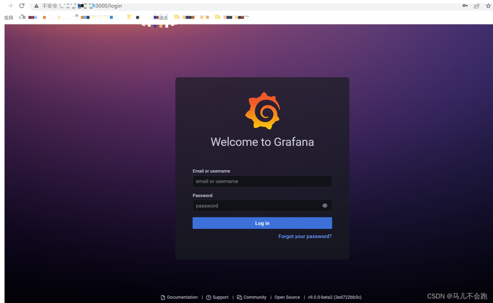Toggle password visibility eye icon
Image resolution: width=493 pixels, height=303 pixels.
point(325,205)
